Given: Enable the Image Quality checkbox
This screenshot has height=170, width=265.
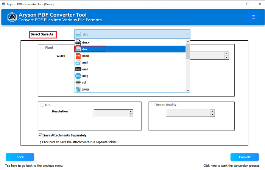Looking at the screenshot, I should click(153, 105).
